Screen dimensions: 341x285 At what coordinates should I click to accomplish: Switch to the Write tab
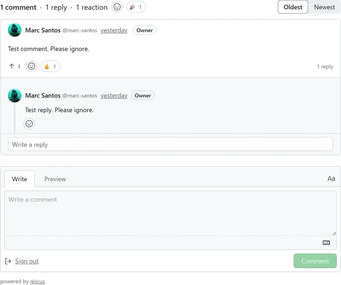click(x=19, y=179)
